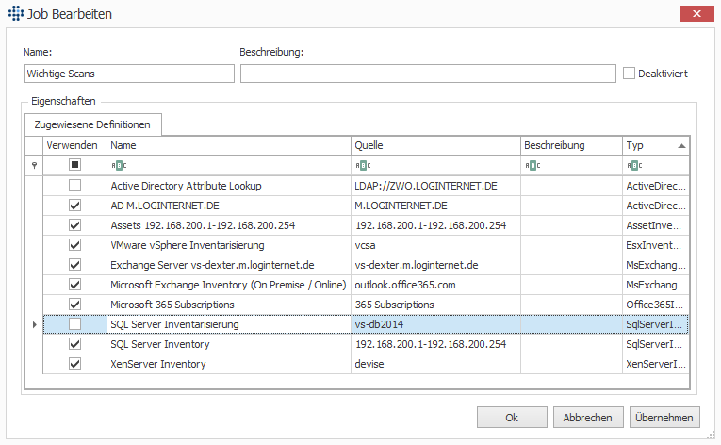Click the filter row pin icon
Viewport: 721px width, 445px height.
click(34, 165)
